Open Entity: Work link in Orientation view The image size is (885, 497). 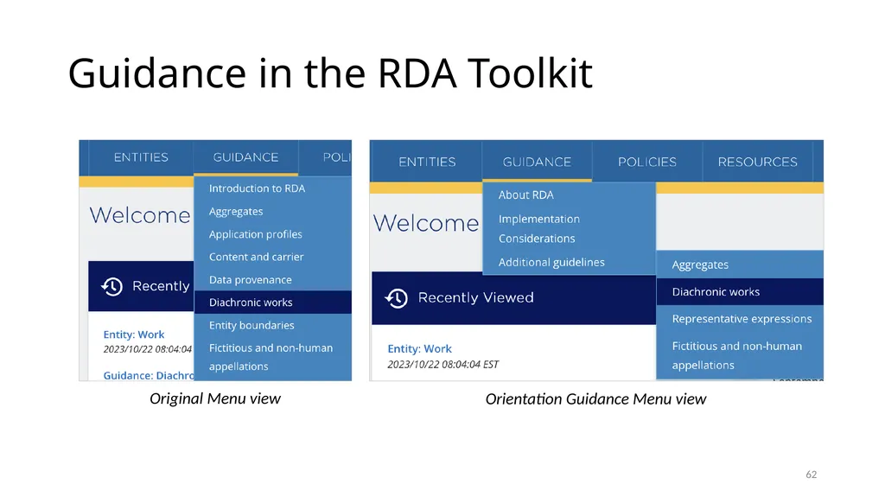click(419, 348)
